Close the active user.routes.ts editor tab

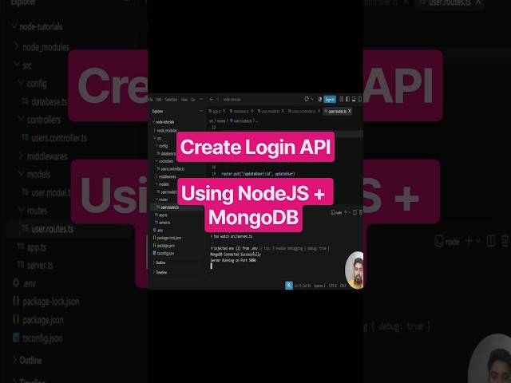pyautogui.click(x=350, y=112)
